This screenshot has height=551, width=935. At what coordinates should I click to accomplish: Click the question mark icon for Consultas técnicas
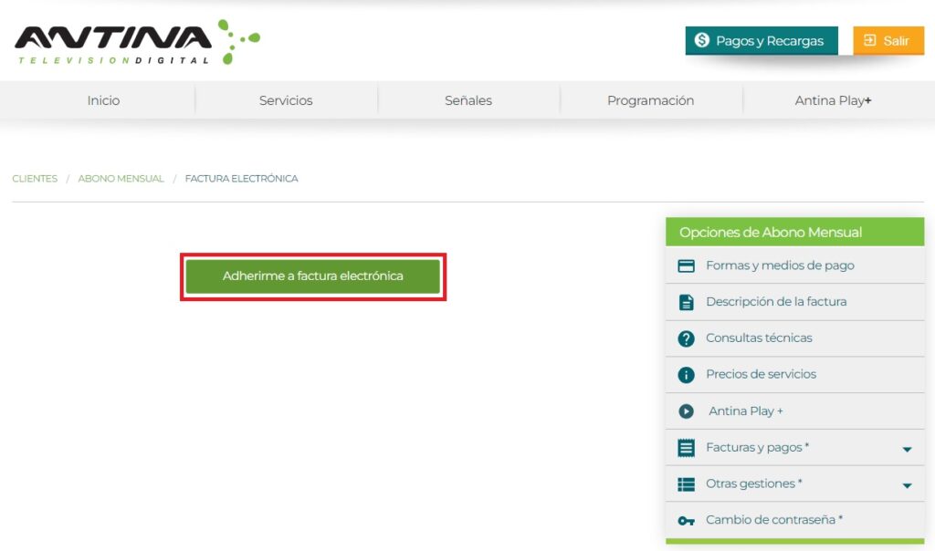click(687, 338)
